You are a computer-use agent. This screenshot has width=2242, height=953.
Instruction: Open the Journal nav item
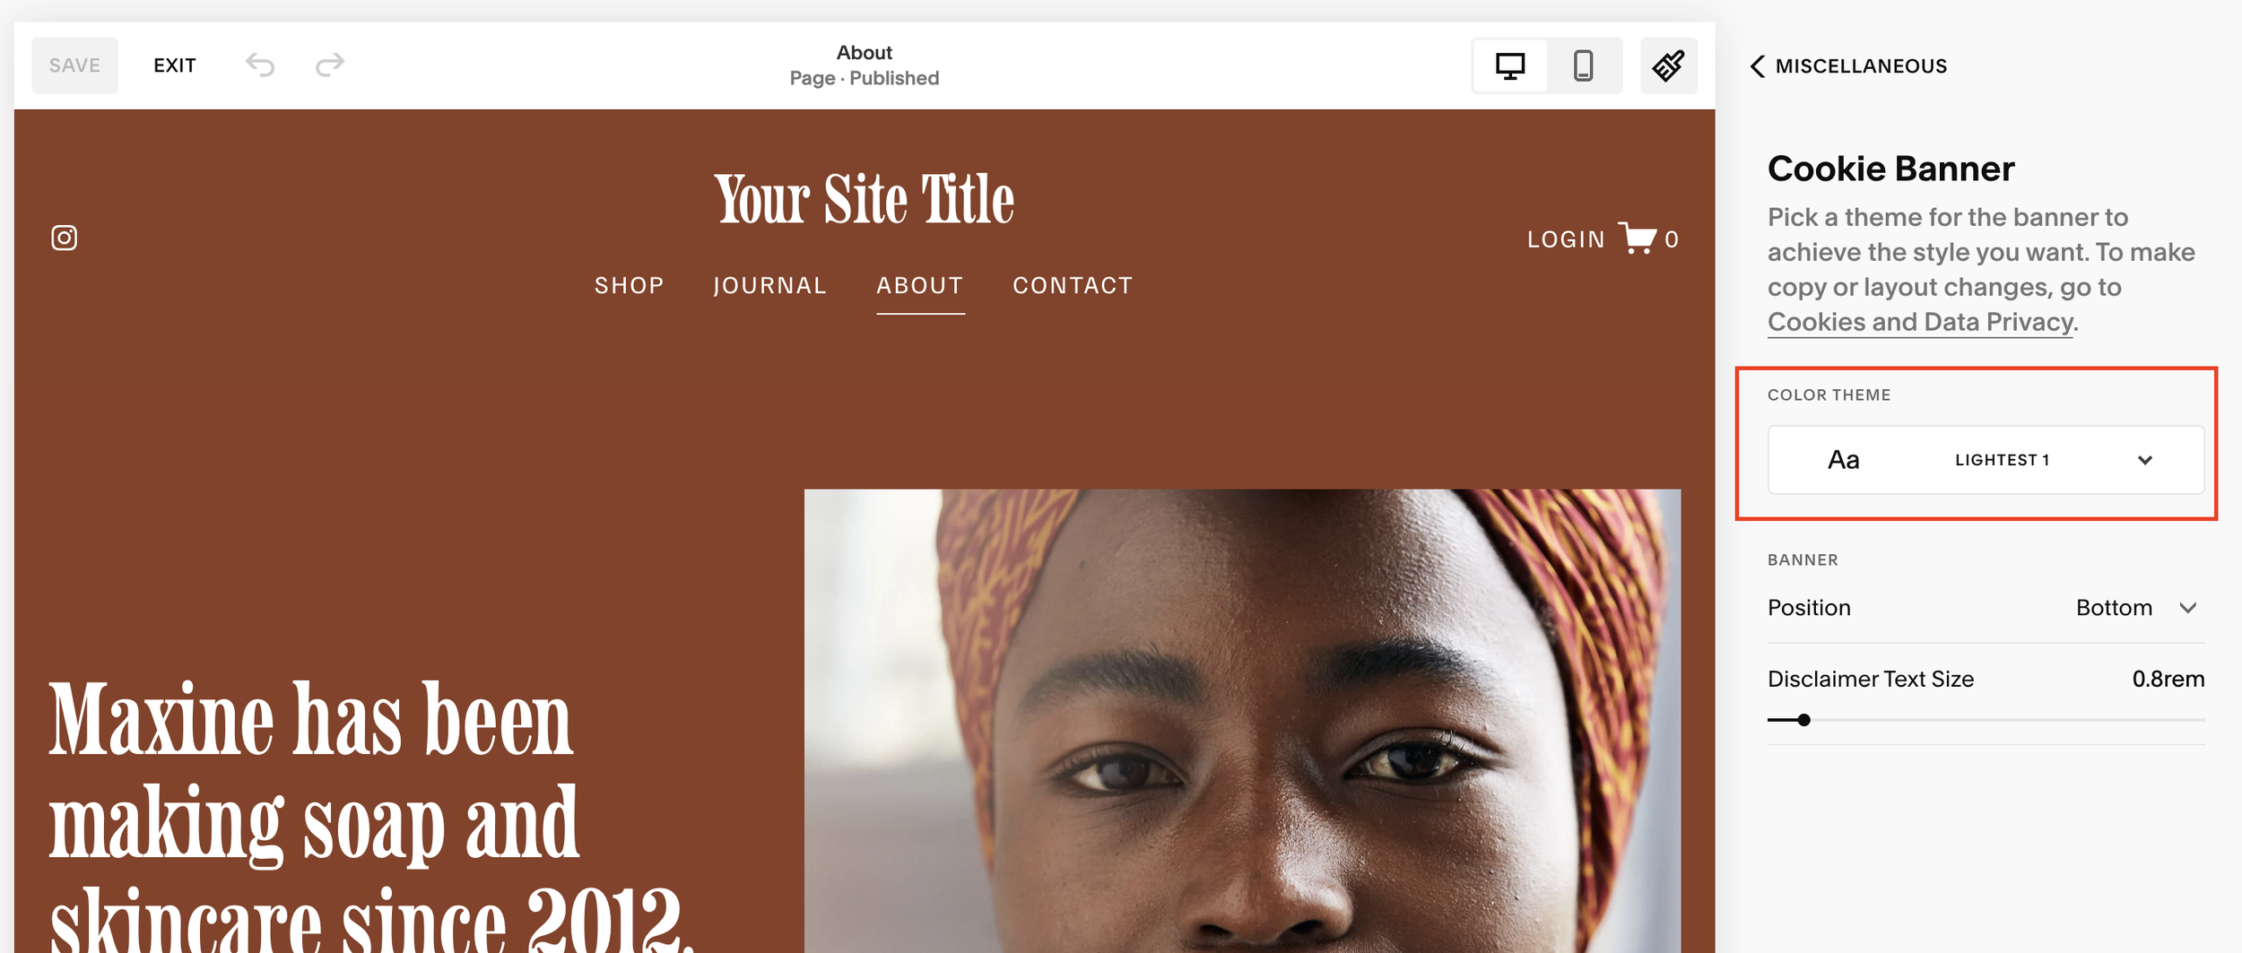tap(770, 285)
